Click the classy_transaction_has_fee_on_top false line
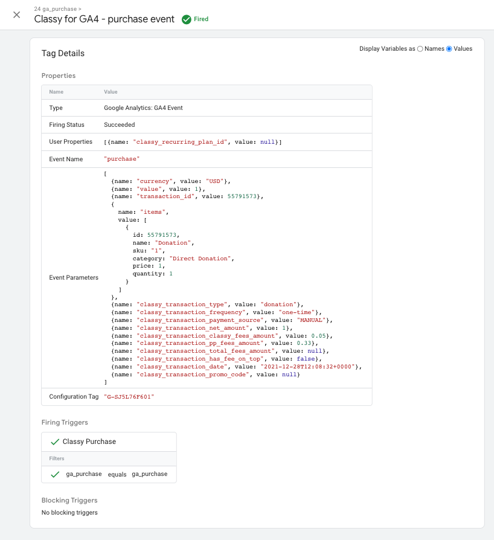Screen dimensions: 494x540 coord(216,359)
